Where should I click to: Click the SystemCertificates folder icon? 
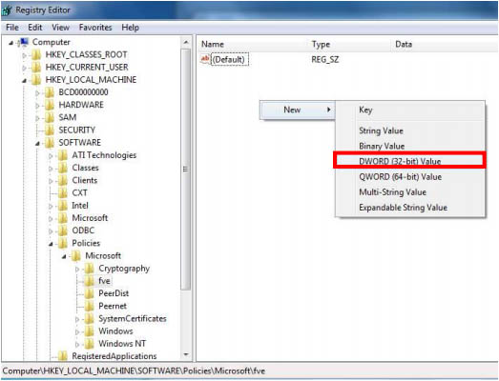click(90, 319)
